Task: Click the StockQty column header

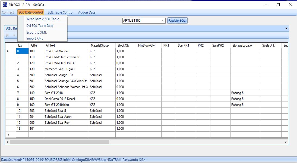Action: coord(126,45)
